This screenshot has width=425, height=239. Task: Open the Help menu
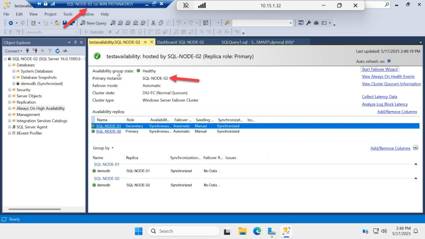click(105, 14)
